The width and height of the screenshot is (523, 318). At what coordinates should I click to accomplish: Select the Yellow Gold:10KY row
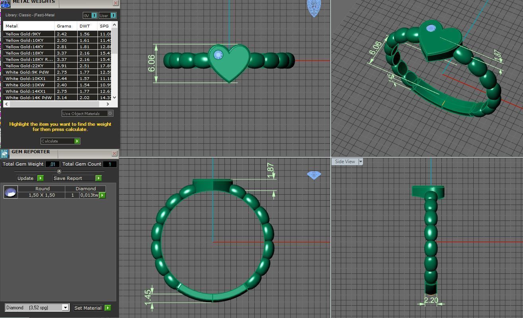57,40
